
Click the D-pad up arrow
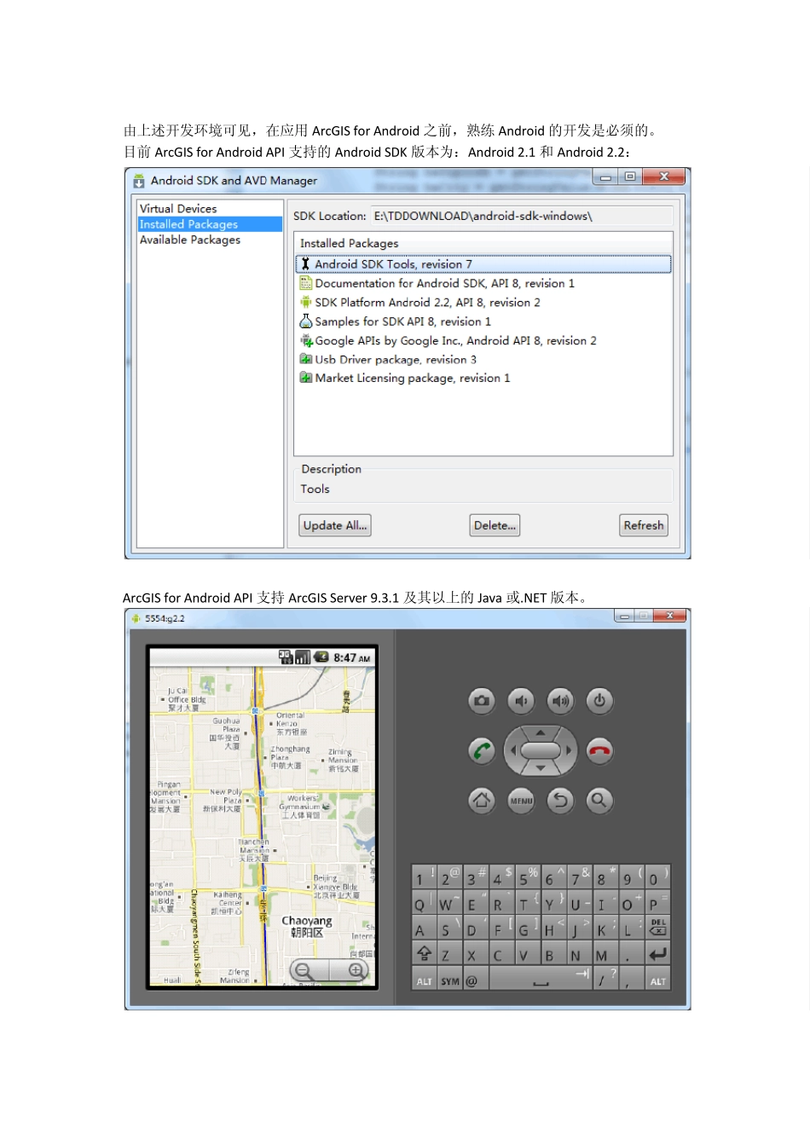coord(541,732)
